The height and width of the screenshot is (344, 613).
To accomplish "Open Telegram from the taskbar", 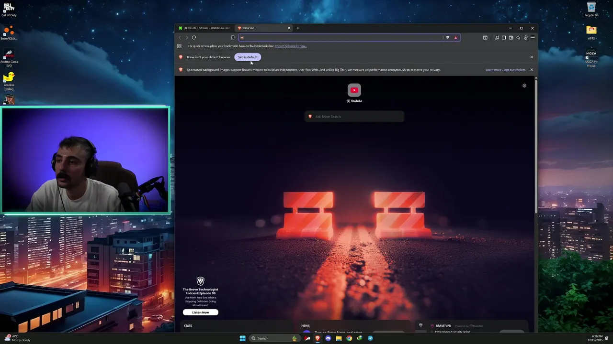I will click(x=370, y=338).
